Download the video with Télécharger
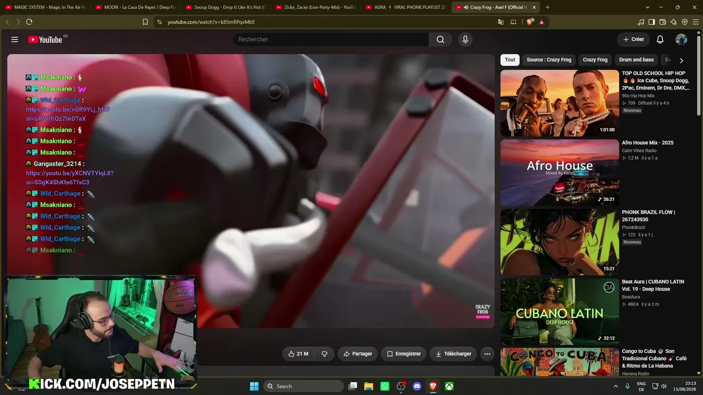 click(453, 354)
